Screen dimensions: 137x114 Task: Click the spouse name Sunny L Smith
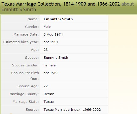[x=56, y=58]
